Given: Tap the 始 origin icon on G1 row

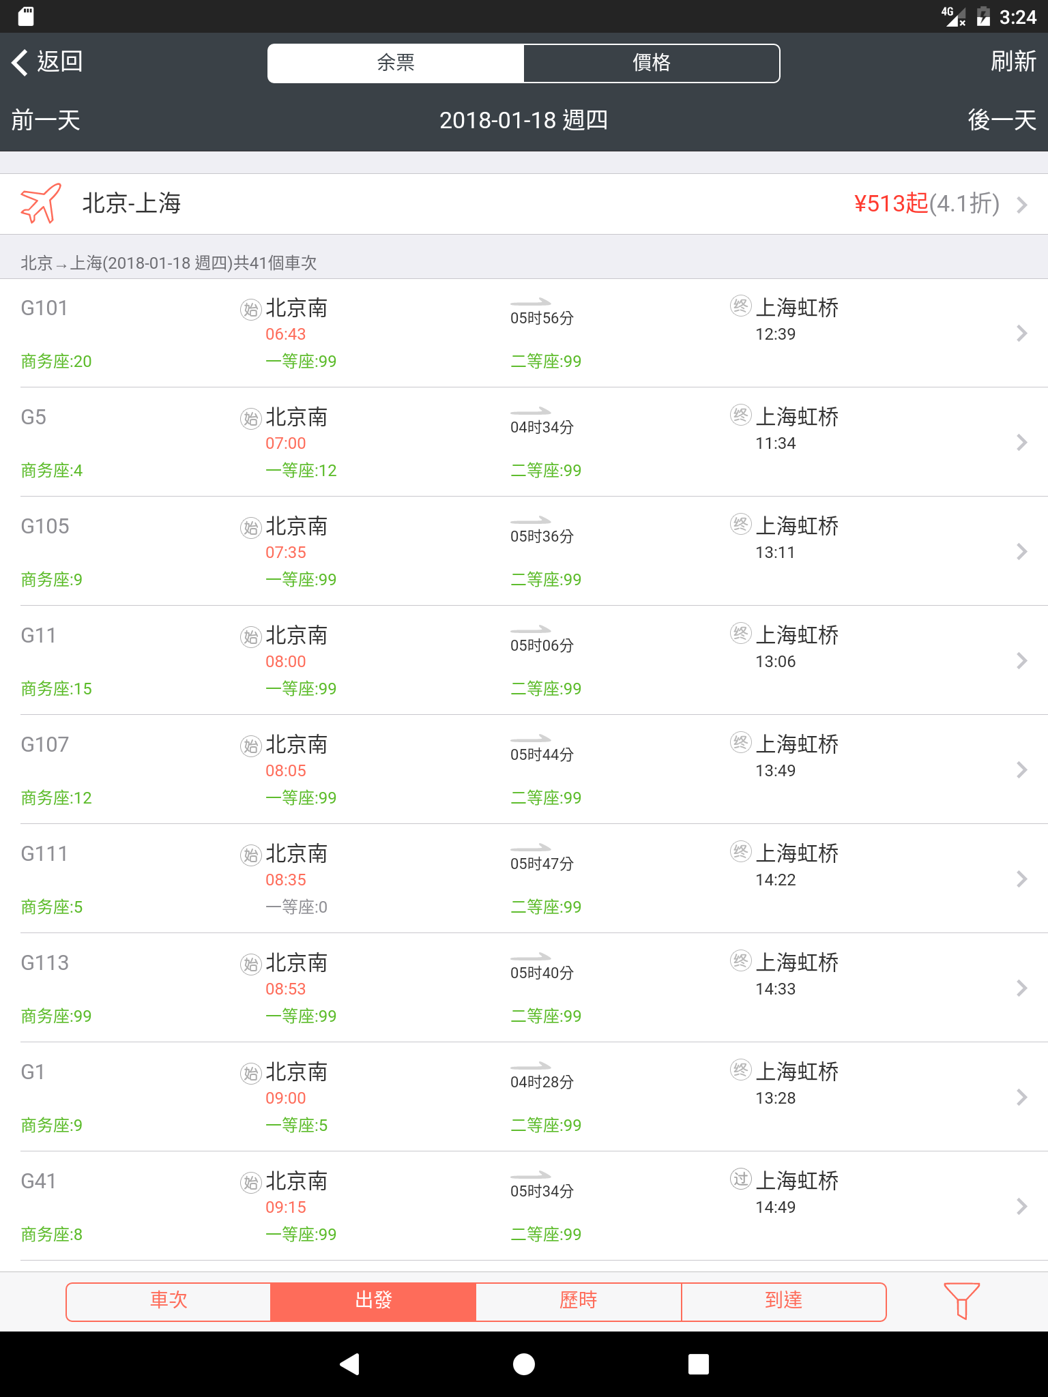Looking at the screenshot, I should 250,1074.
